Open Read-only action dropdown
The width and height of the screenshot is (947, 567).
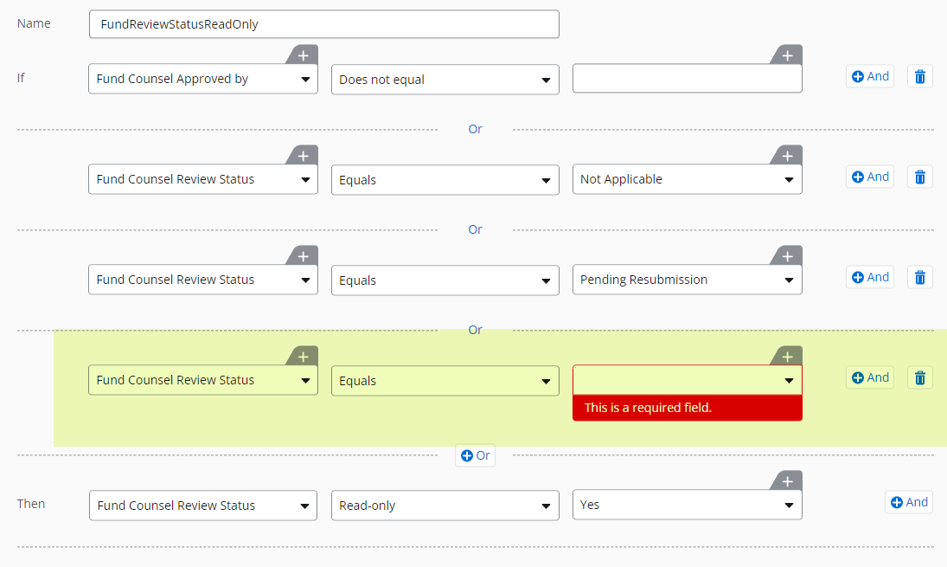pyautogui.click(x=445, y=506)
